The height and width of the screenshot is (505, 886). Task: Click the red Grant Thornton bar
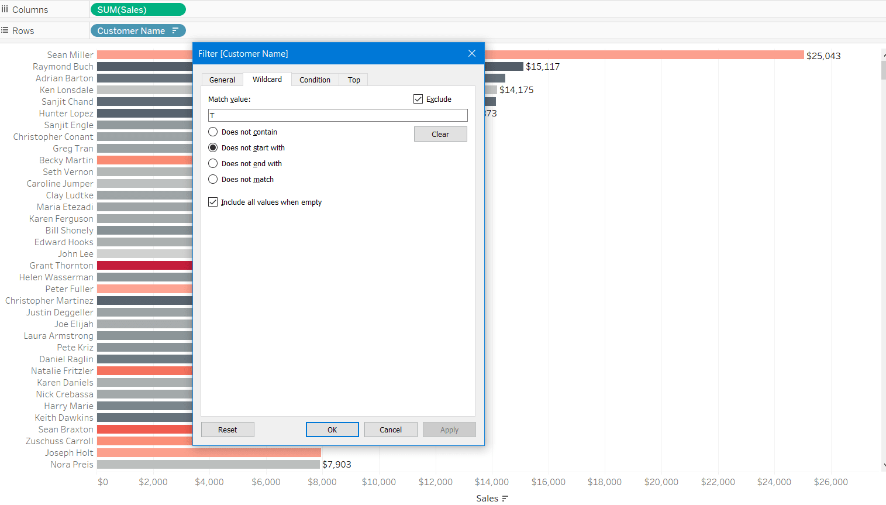click(144, 266)
